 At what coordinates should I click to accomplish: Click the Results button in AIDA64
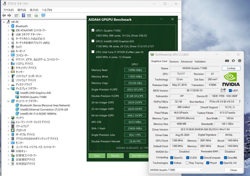[115, 156]
